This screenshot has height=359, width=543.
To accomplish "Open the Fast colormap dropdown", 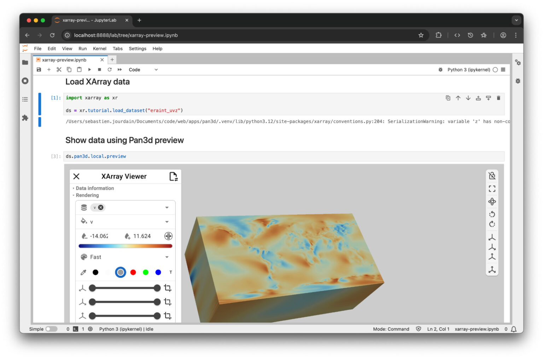I will [167, 257].
